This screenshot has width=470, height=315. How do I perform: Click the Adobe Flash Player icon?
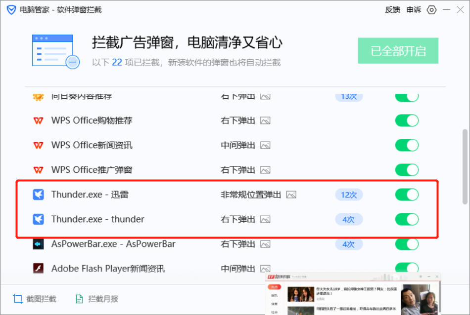coord(38,268)
